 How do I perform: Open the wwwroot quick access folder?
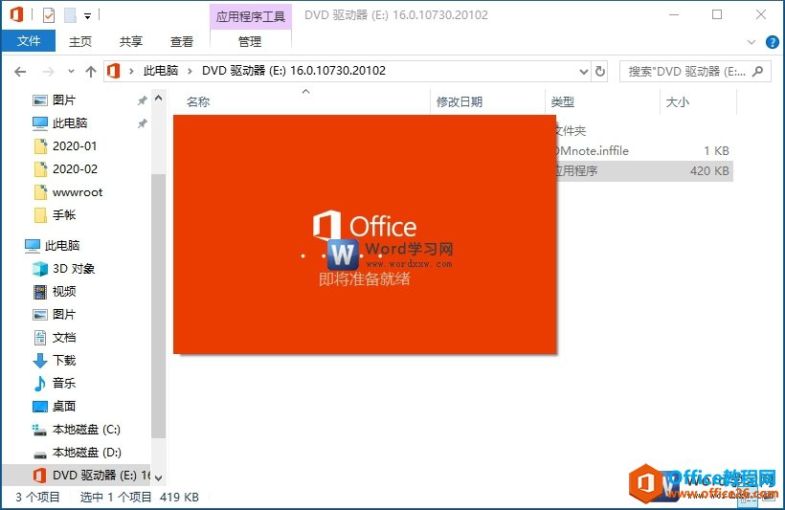coord(77,192)
